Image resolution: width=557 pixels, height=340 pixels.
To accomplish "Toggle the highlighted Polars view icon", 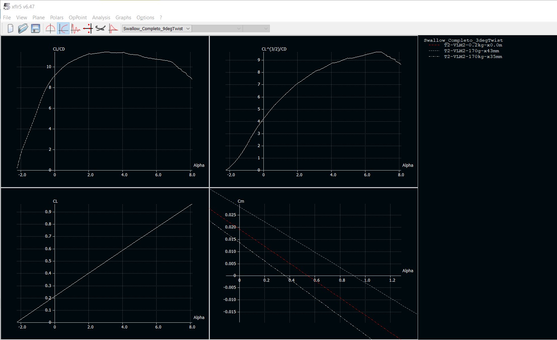I will pos(63,29).
